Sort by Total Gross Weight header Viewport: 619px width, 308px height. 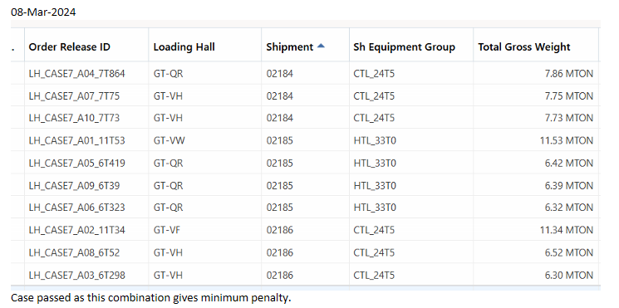(524, 47)
